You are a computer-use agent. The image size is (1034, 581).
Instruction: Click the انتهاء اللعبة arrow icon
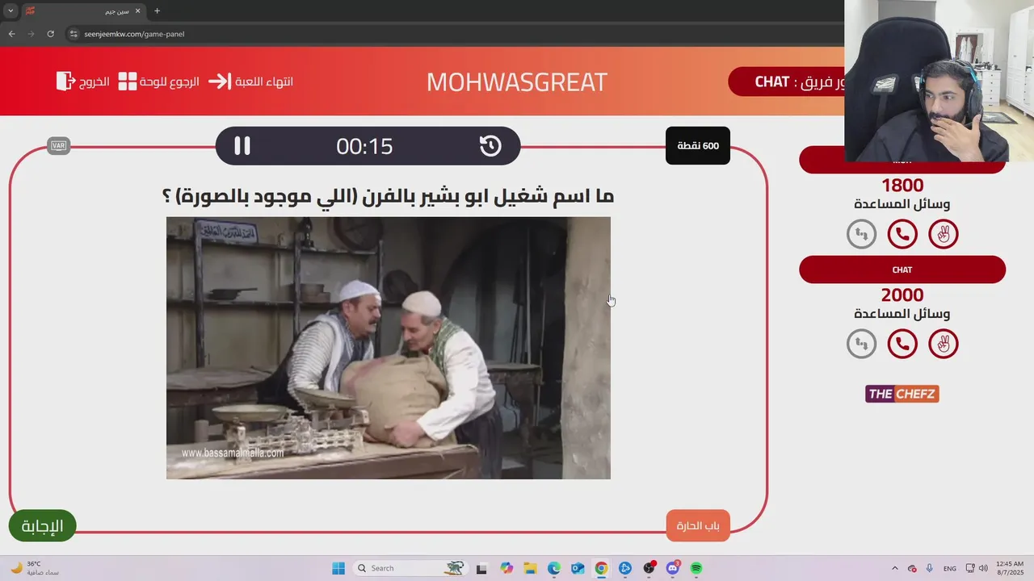coord(220,82)
